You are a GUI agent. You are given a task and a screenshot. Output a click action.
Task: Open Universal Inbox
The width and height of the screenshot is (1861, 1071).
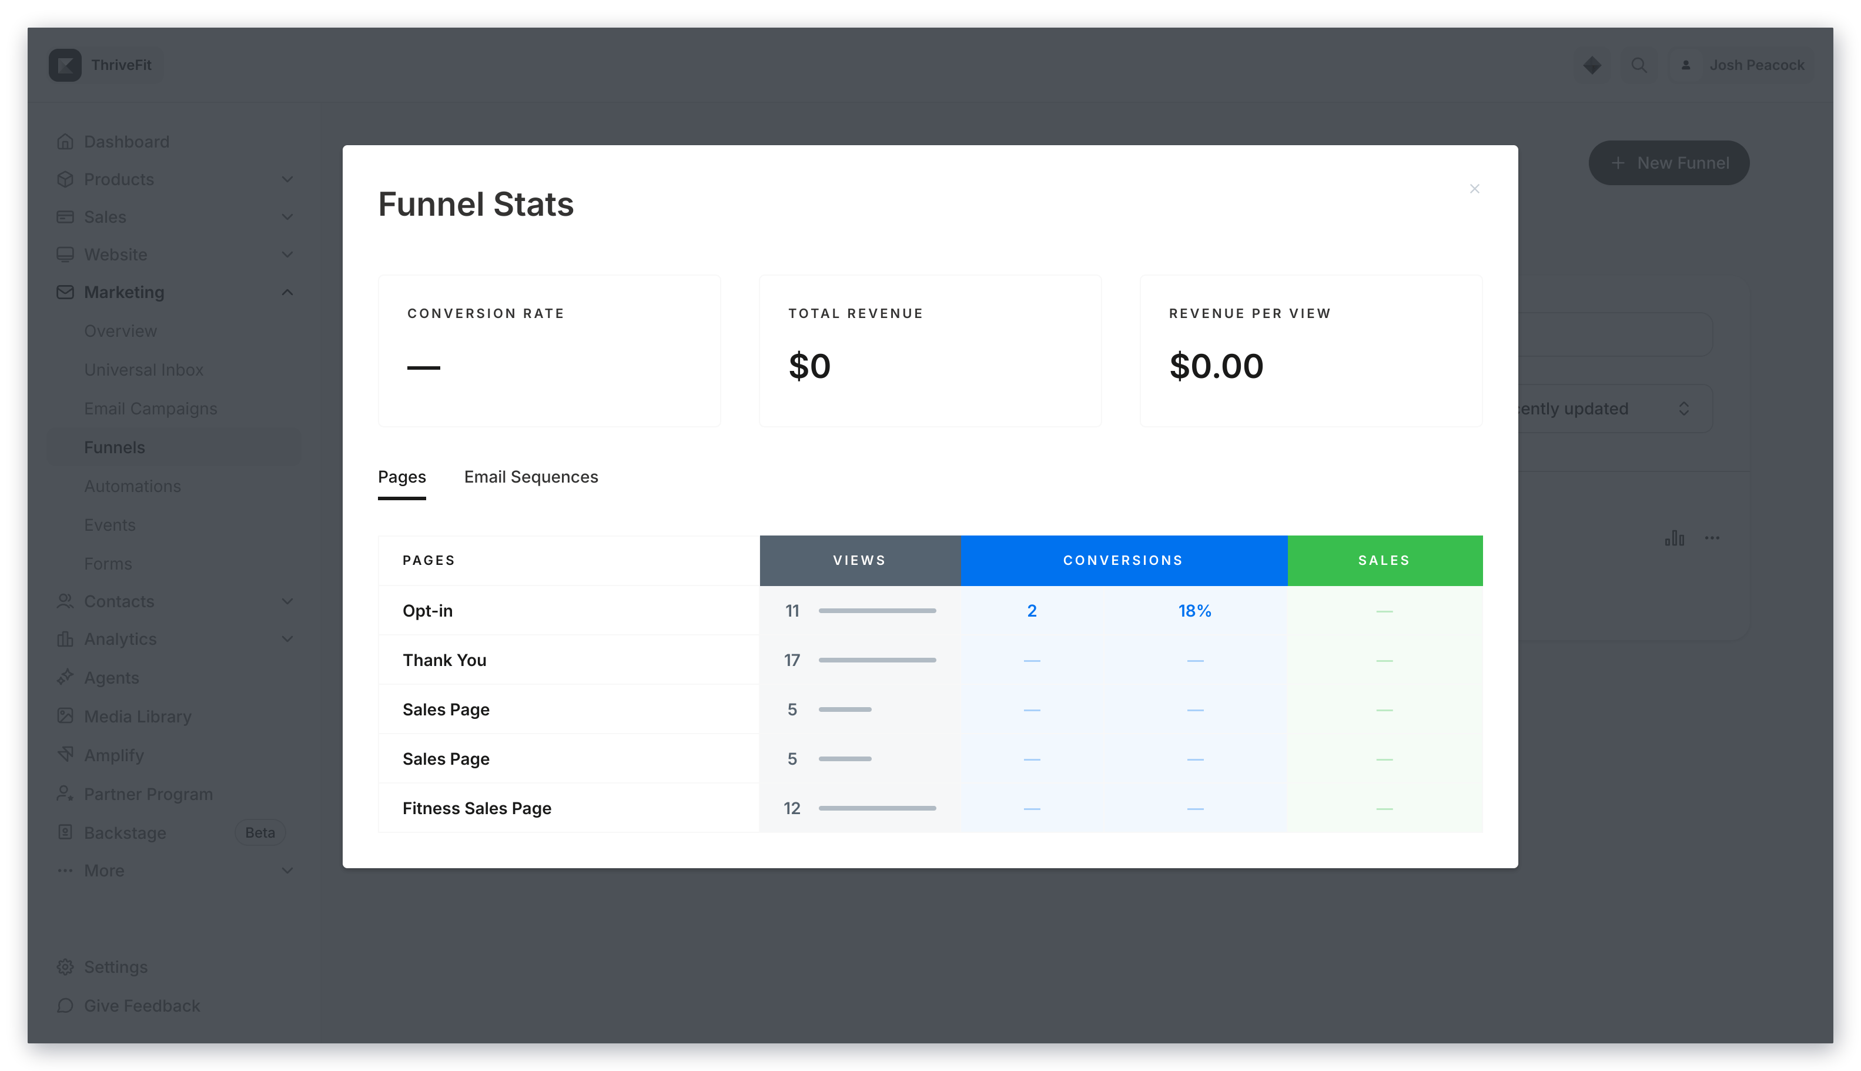click(143, 369)
